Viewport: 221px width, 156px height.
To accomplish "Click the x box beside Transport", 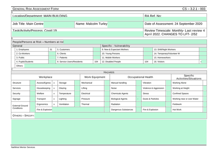I will coord(55,99).
